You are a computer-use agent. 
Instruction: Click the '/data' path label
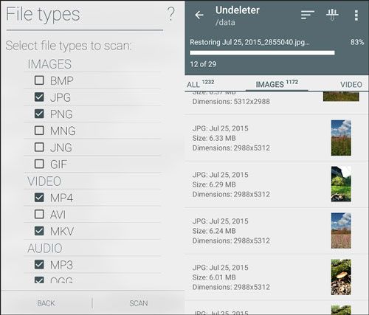point(225,23)
